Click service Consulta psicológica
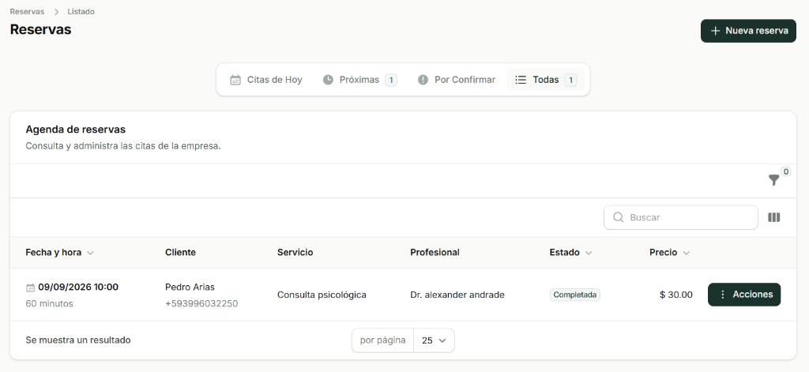The width and height of the screenshot is (809, 372). [x=322, y=295]
